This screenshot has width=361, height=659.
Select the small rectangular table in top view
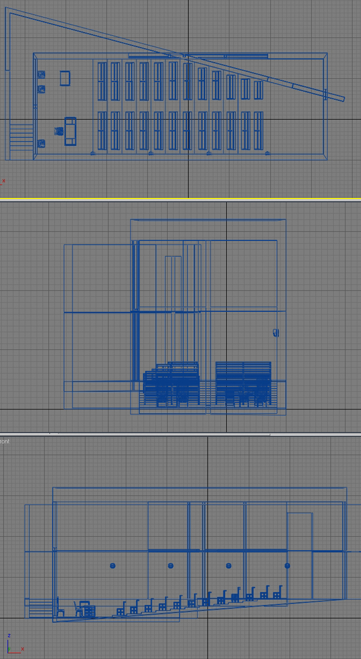(65, 79)
